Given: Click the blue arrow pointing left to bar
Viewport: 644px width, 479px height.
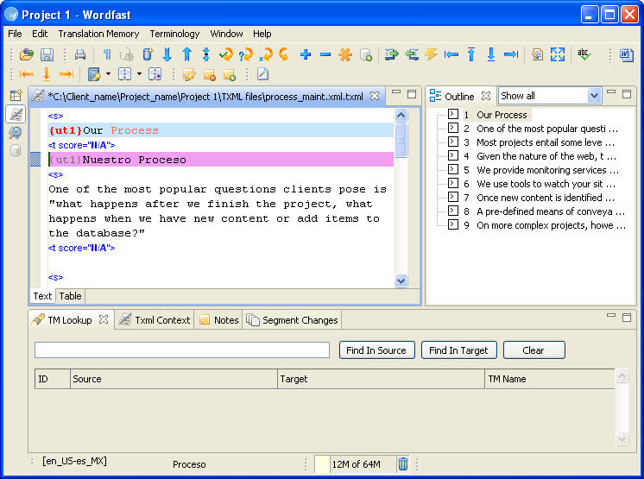Looking at the screenshot, I should click(451, 54).
